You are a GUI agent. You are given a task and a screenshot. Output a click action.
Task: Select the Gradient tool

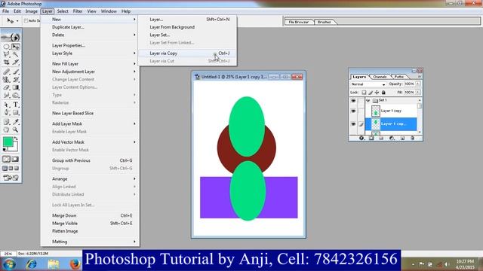(x=15, y=87)
